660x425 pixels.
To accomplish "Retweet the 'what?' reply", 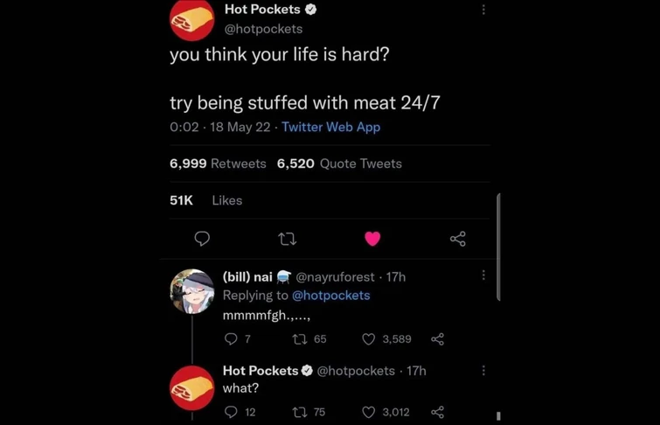I will [x=299, y=412].
